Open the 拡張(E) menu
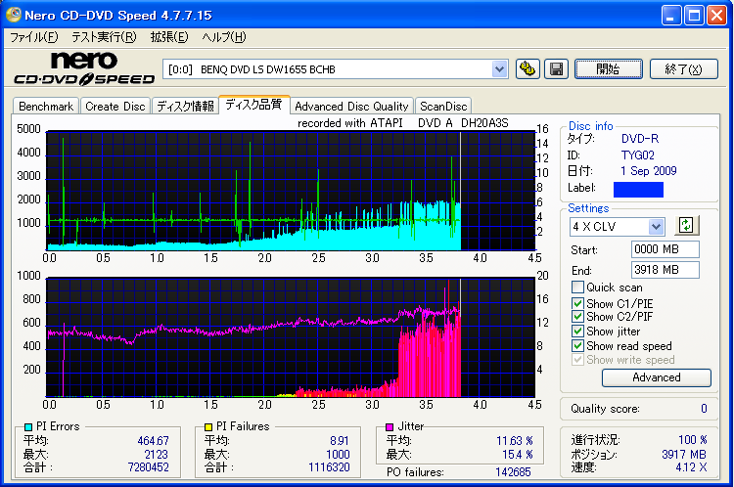 tap(169, 37)
